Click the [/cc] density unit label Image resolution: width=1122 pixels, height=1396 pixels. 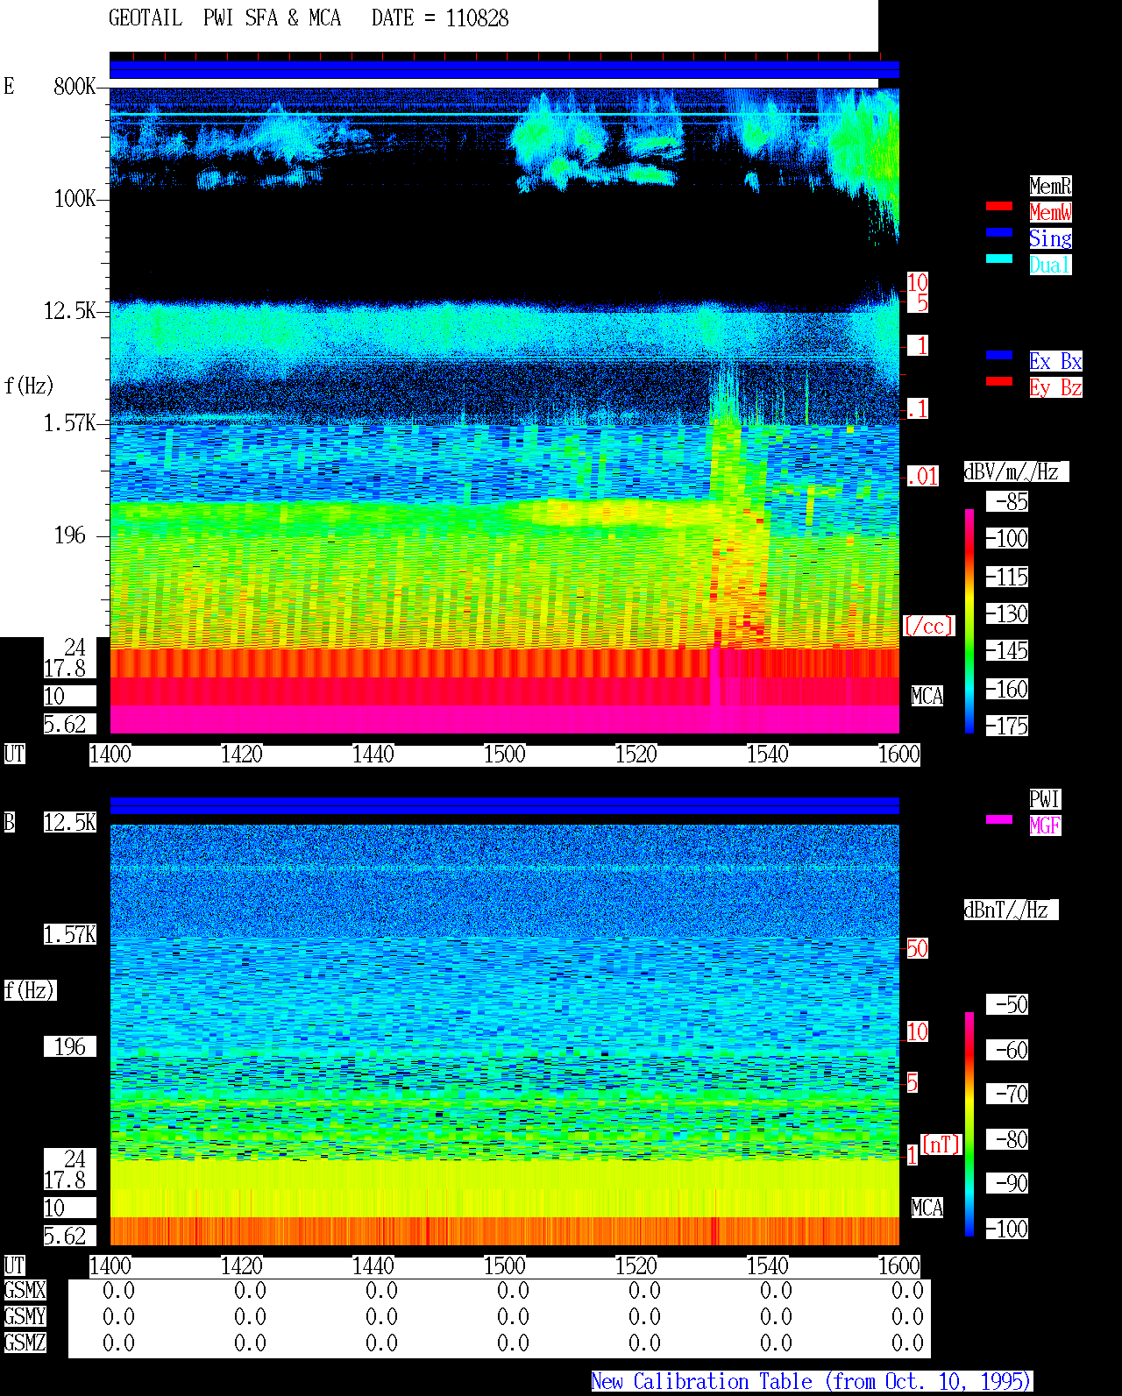click(928, 627)
